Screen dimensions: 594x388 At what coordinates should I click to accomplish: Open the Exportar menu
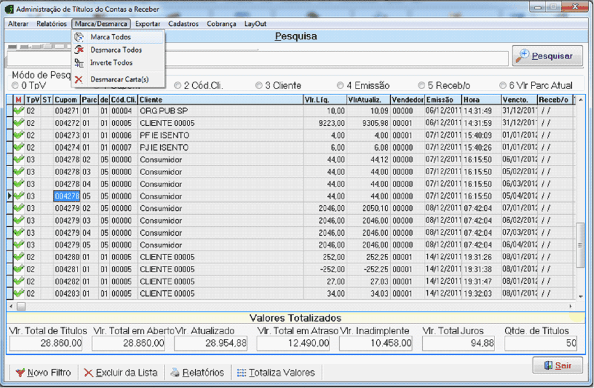coord(147,24)
